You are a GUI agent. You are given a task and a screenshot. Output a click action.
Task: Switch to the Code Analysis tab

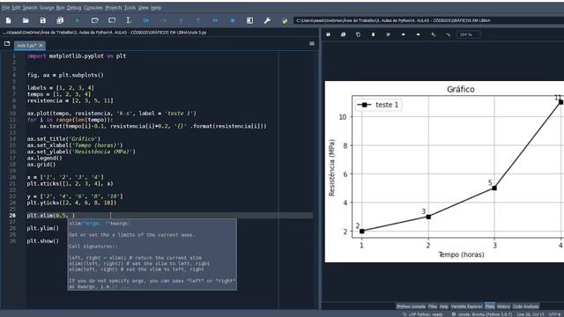coord(525,306)
